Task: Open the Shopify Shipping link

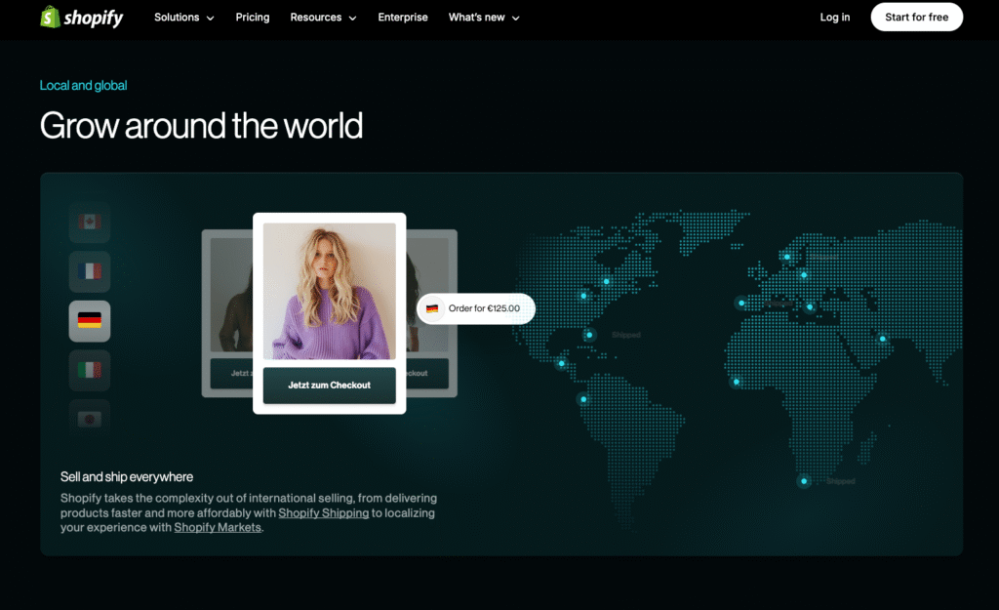Action: (323, 513)
